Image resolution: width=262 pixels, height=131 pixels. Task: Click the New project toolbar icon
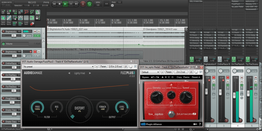[x=3, y=12]
